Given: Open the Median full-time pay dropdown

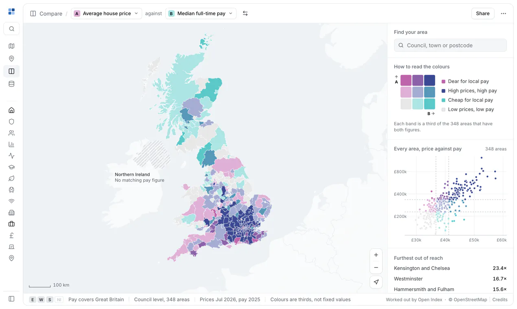Looking at the screenshot, I should coord(201,13).
